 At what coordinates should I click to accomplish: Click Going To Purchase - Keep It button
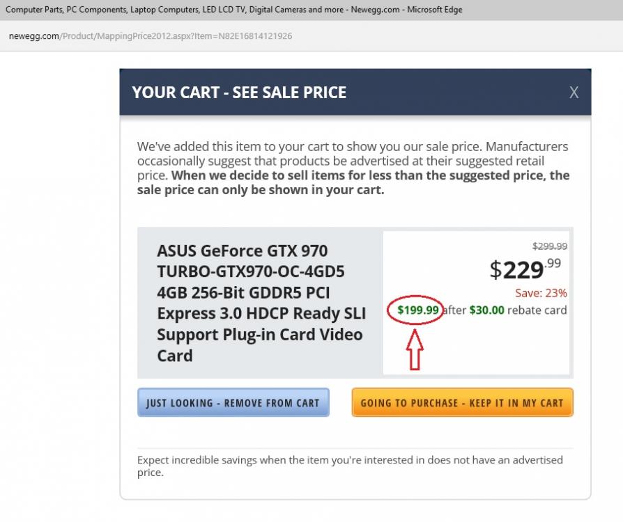(462, 402)
